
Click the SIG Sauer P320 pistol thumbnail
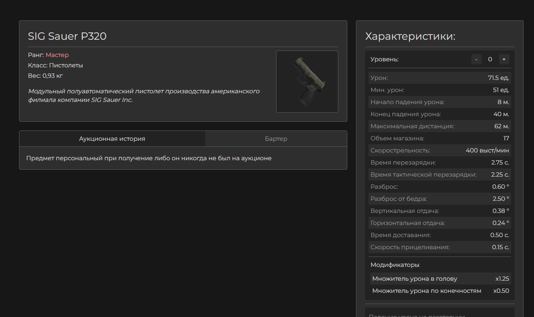click(x=307, y=82)
